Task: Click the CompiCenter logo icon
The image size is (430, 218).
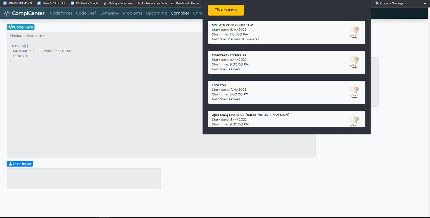Action: pos(7,13)
